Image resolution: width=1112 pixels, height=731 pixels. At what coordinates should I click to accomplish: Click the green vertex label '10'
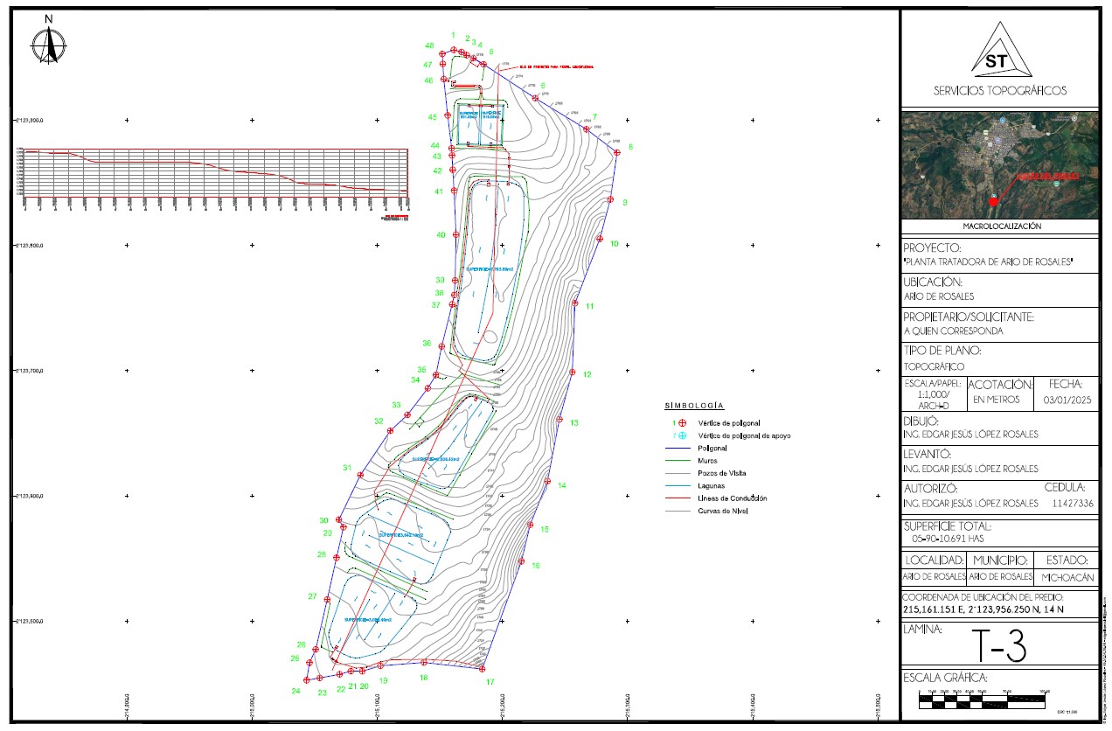pos(614,244)
